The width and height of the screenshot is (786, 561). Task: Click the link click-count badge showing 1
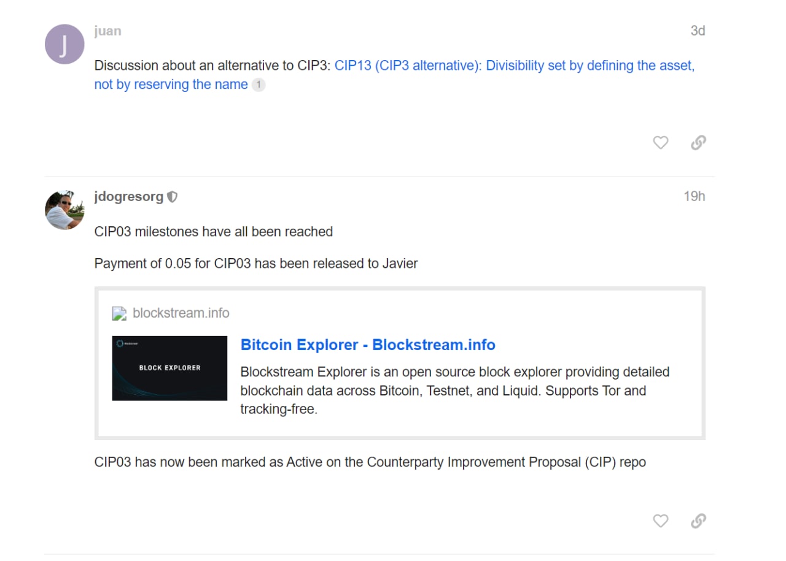pos(259,85)
